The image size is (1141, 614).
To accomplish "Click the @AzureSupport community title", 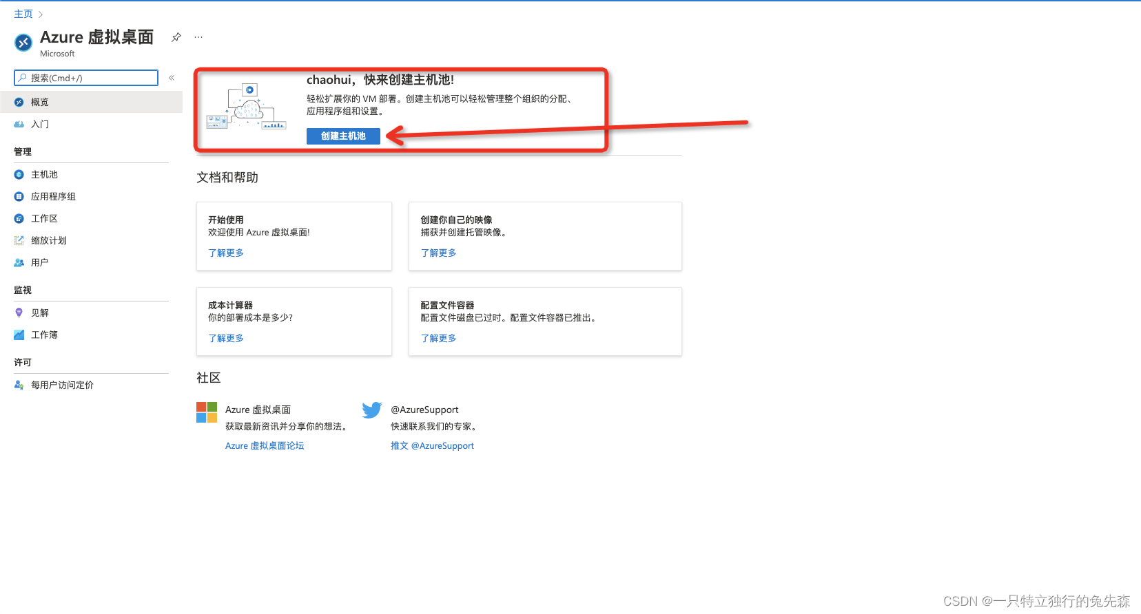I will click(424, 410).
